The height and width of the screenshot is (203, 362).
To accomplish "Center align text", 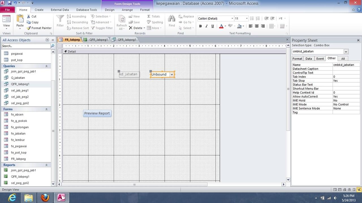I will coord(257,26).
